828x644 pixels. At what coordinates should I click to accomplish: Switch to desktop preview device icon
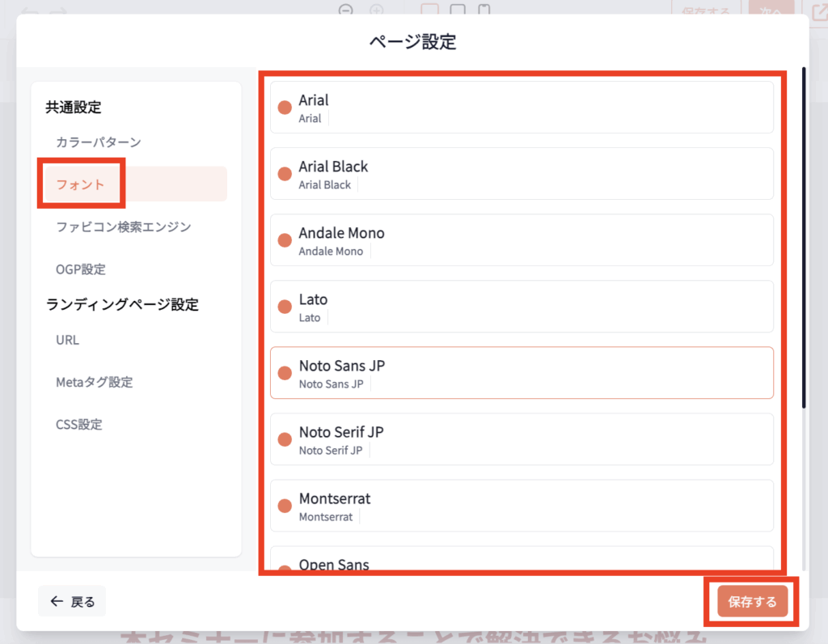coord(430,11)
